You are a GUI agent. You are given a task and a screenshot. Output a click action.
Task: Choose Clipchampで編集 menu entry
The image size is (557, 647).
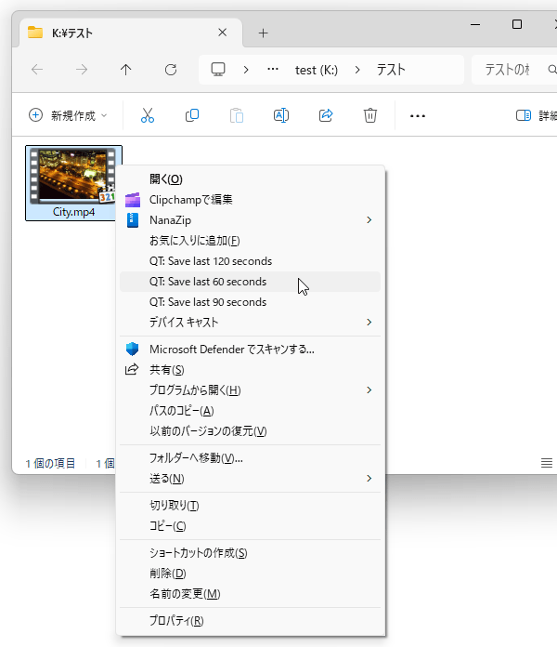point(250,200)
